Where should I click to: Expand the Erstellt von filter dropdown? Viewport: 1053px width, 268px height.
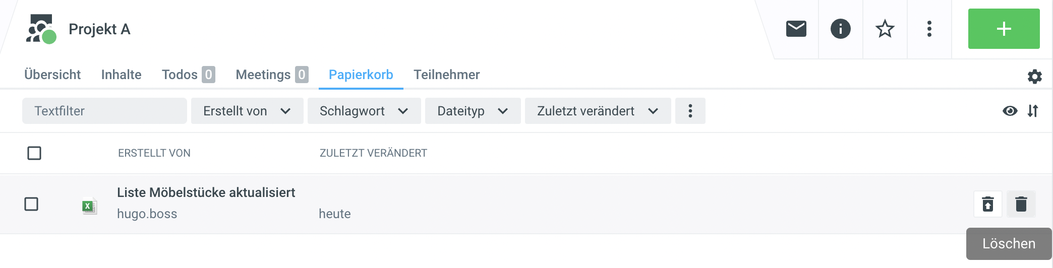tap(247, 111)
